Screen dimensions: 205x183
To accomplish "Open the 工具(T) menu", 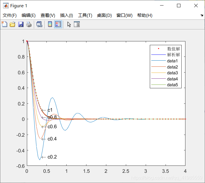I will click(85, 15).
